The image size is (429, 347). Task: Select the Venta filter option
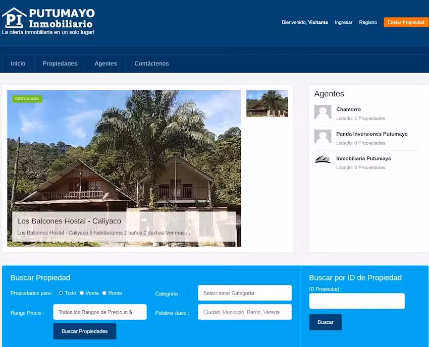click(81, 293)
